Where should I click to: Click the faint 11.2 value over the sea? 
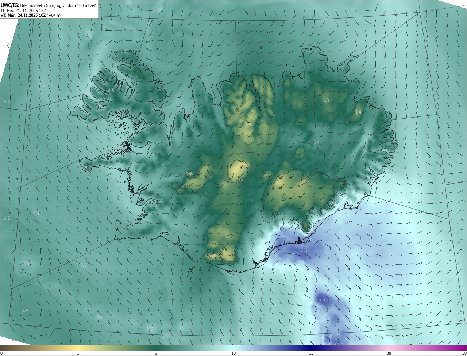pyautogui.click(x=381, y=251)
